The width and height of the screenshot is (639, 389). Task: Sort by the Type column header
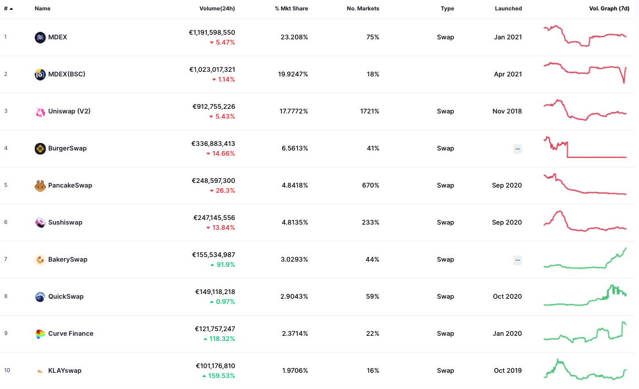tap(447, 9)
